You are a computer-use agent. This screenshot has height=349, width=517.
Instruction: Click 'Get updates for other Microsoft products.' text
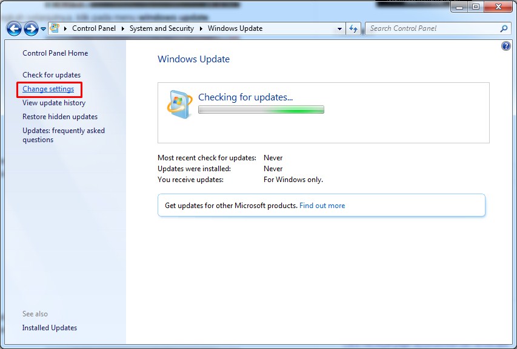(231, 206)
